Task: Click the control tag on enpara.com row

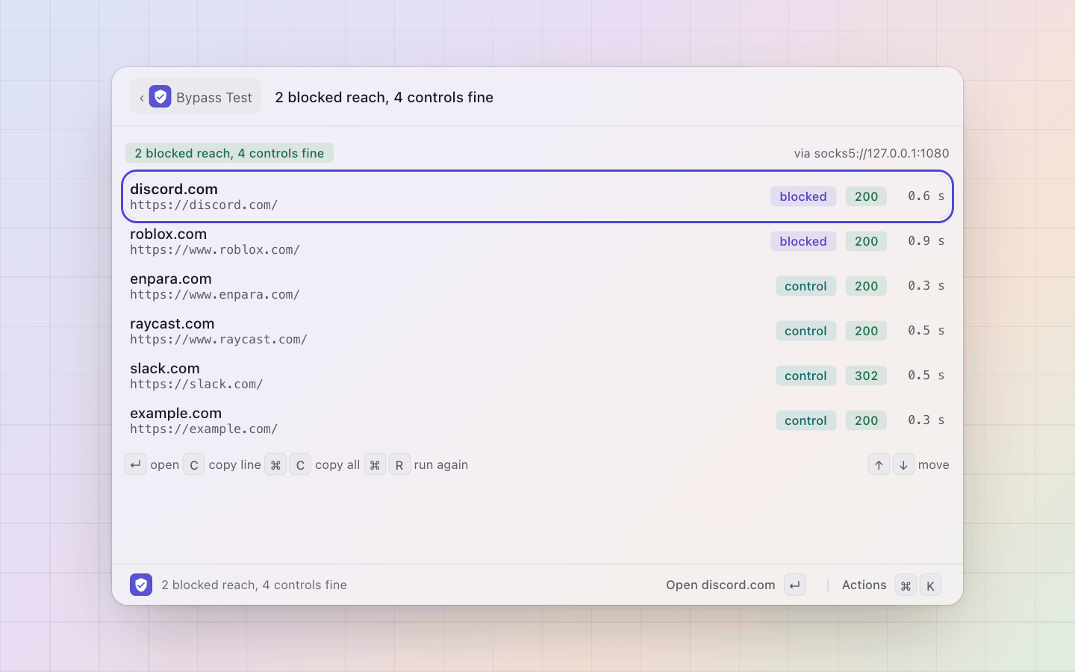Action: (x=806, y=286)
